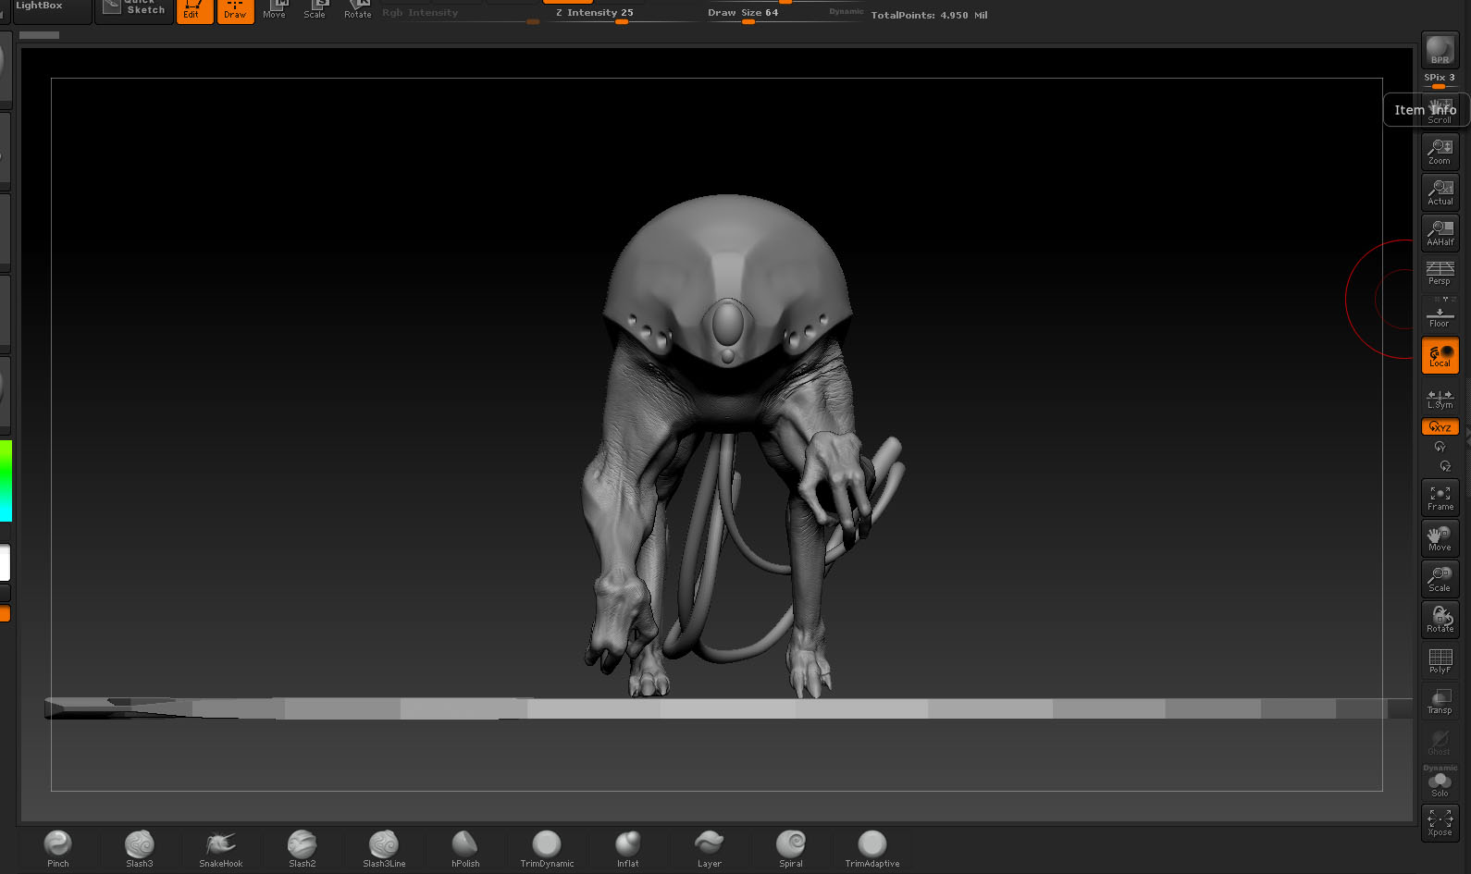Click the right shelf Move navigation icon
The height and width of the screenshot is (874, 1471).
pos(1440,539)
